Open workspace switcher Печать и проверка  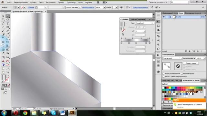[158, 2]
